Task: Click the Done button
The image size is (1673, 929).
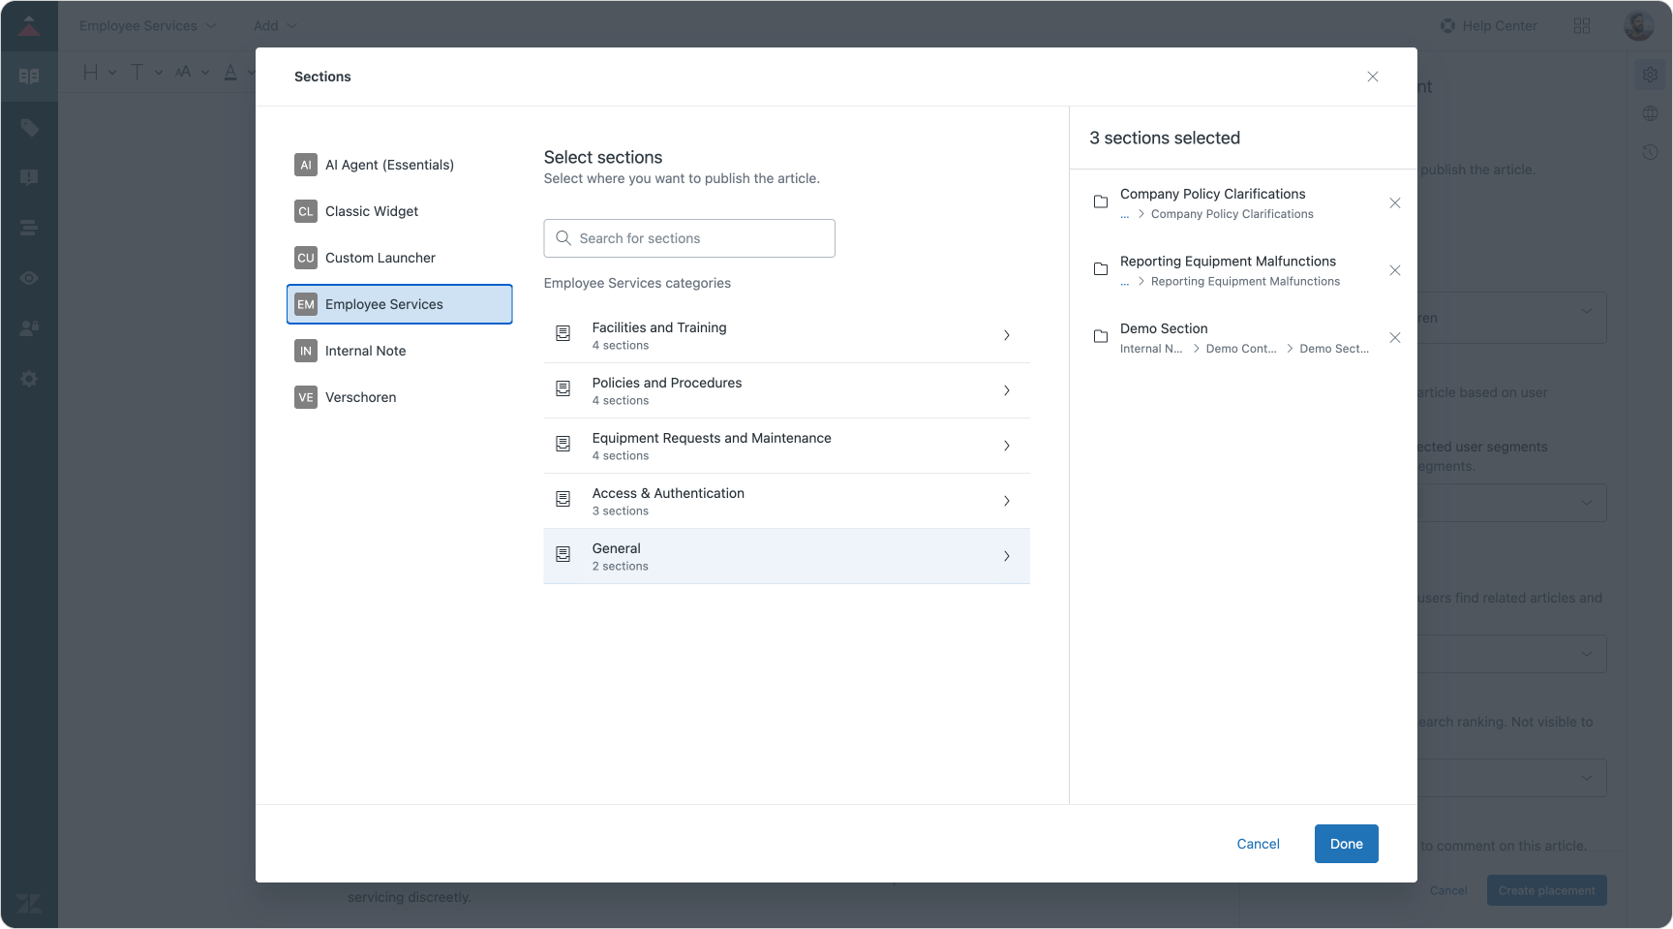Action: click(1346, 844)
